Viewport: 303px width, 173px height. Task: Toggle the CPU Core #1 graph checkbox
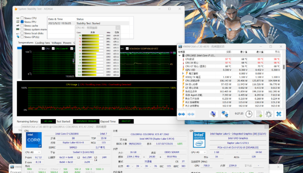[x=53, y=48]
